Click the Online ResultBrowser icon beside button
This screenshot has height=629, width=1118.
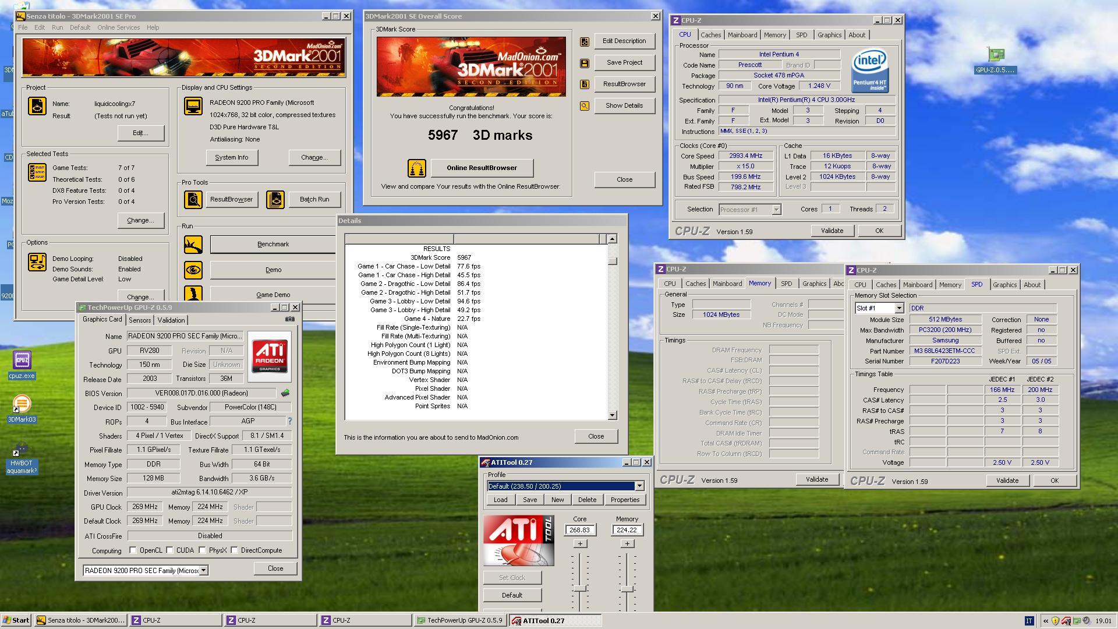click(x=416, y=168)
